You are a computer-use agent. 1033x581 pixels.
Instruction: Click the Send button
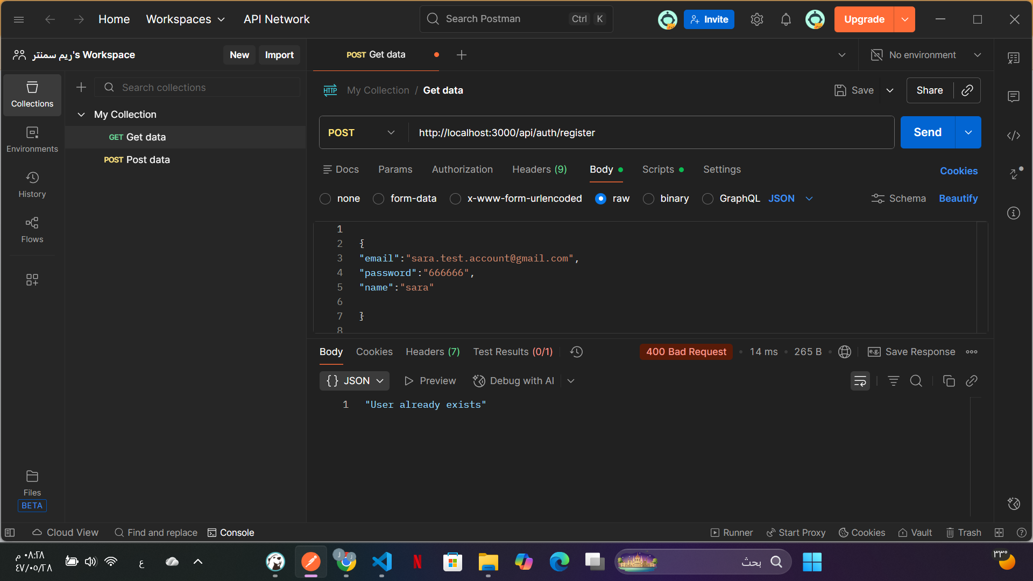pyautogui.click(x=927, y=132)
